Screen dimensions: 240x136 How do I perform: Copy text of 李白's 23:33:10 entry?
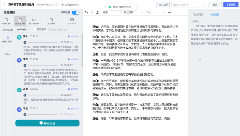click(73, 108)
